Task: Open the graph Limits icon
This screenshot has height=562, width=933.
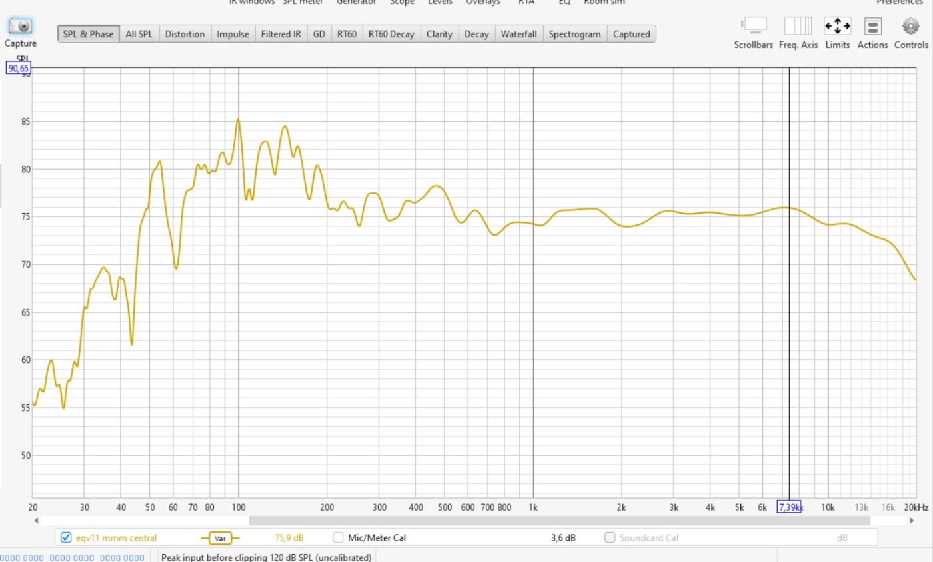Action: [x=837, y=26]
